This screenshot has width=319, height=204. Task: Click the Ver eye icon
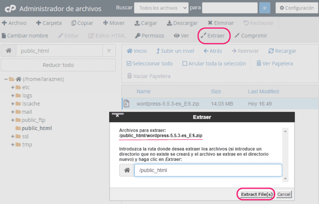[177, 36]
